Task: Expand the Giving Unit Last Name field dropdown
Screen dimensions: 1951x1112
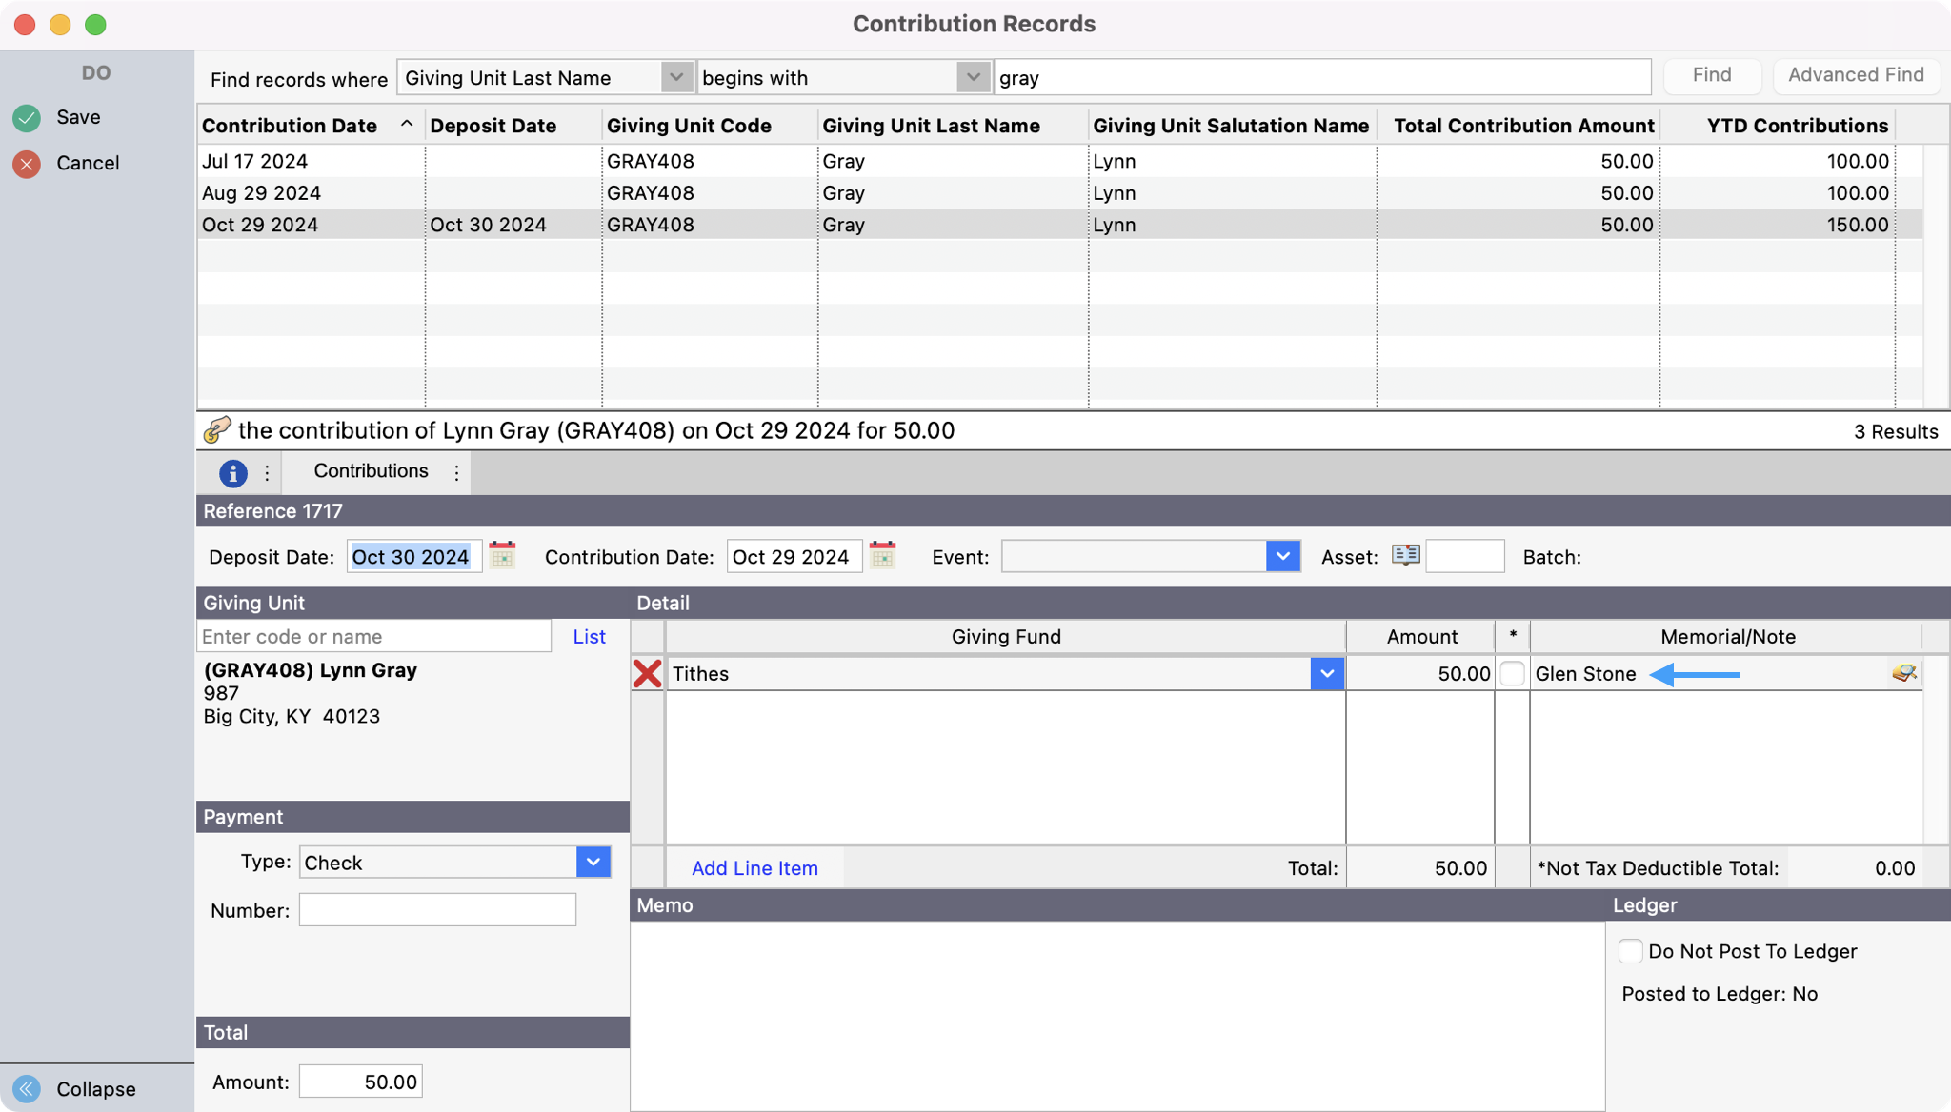Action: click(675, 77)
